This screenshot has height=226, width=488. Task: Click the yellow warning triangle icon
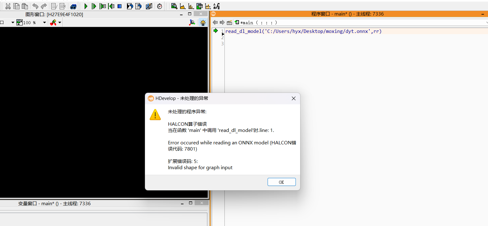click(x=155, y=115)
